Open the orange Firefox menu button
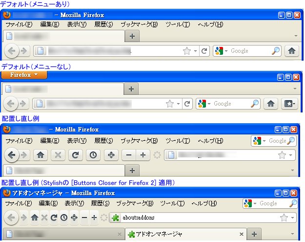 pos(23,75)
